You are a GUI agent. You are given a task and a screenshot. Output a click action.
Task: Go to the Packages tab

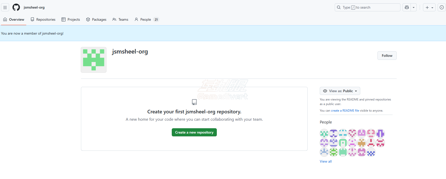point(96,19)
